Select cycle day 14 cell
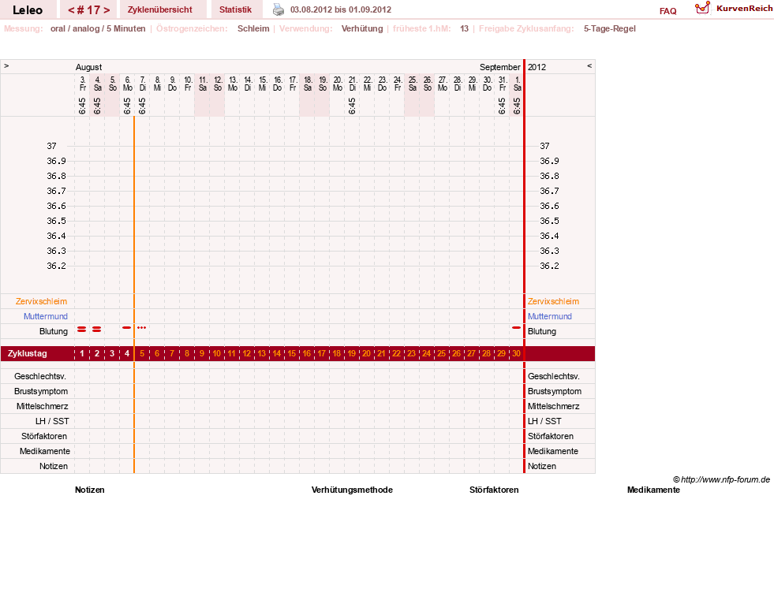 click(276, 353)
